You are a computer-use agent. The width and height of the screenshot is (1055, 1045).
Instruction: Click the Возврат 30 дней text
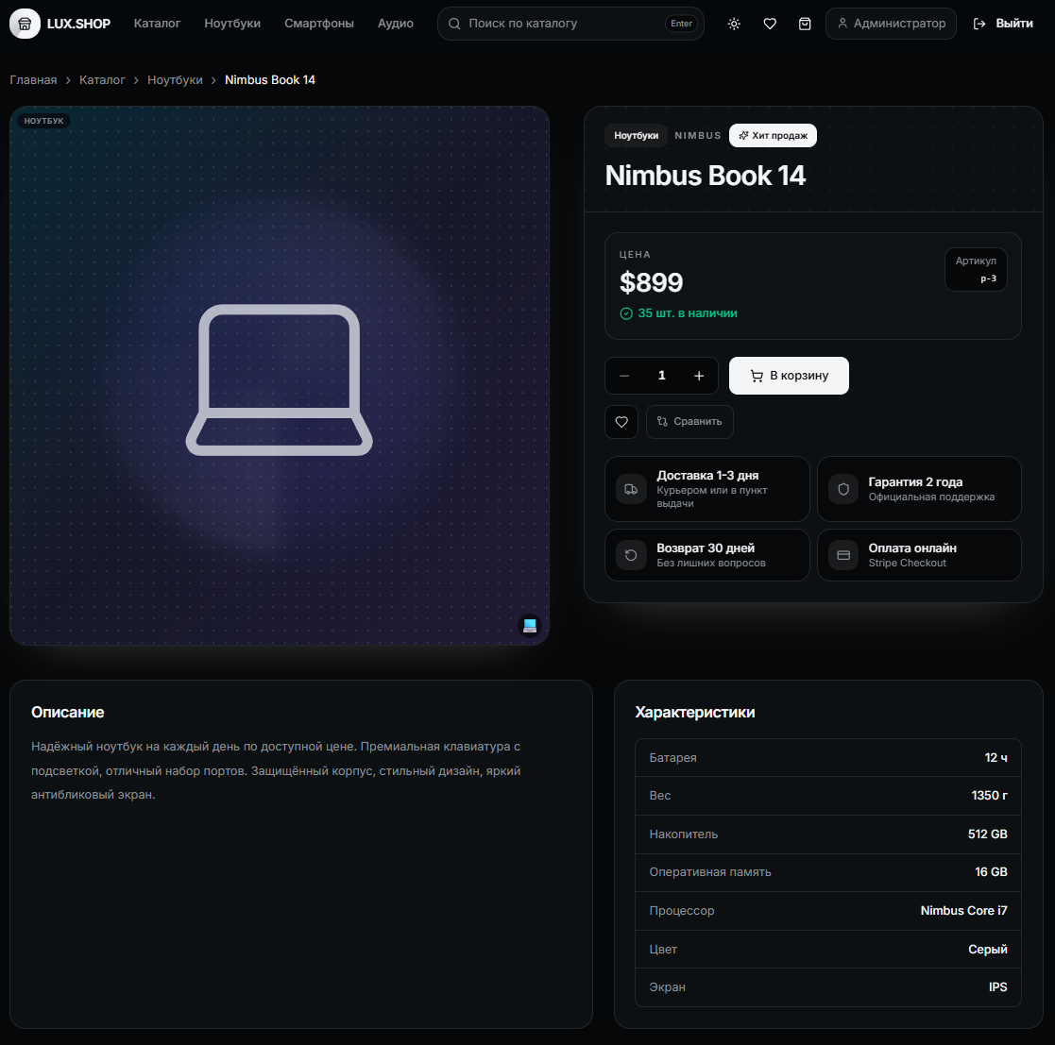click(x=706, y=548)
